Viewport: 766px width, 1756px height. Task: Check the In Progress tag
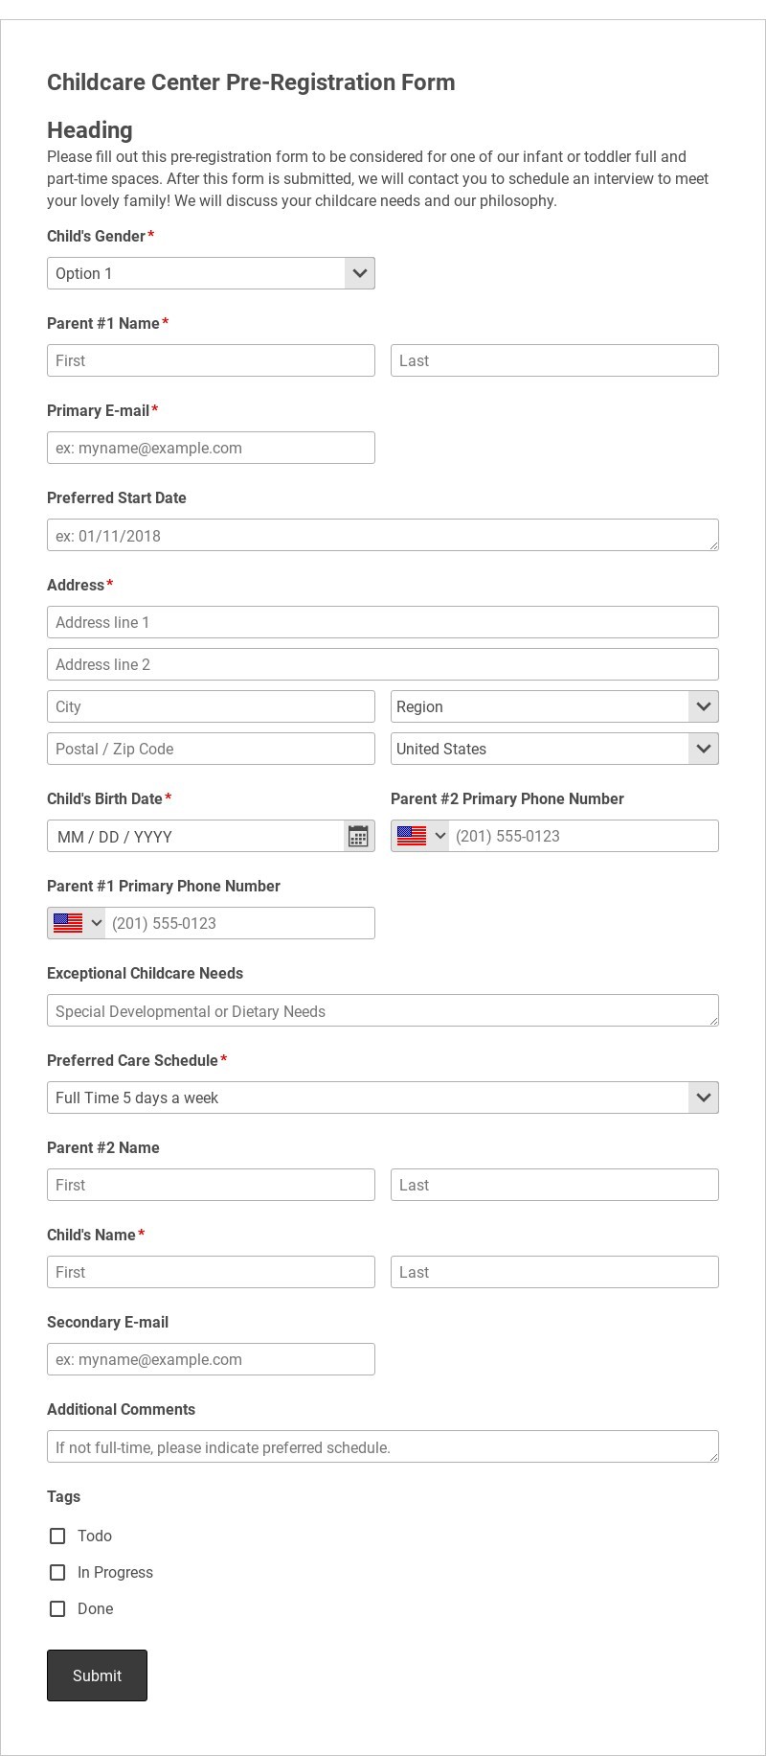(x=57, y=1572)
